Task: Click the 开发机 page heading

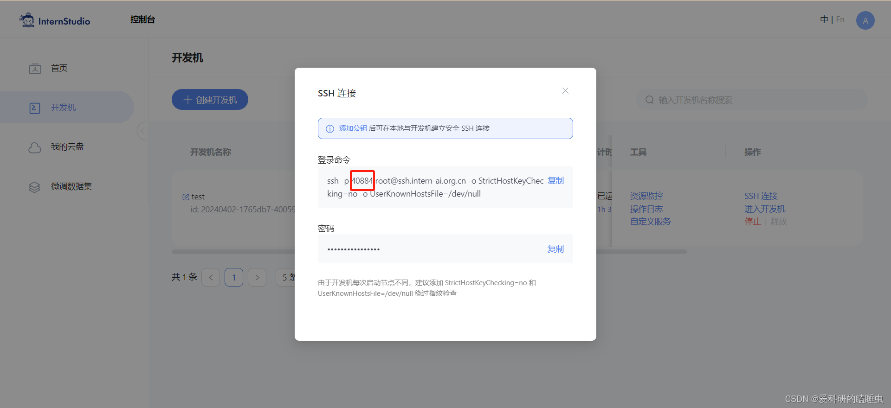Action: (187, 58)
